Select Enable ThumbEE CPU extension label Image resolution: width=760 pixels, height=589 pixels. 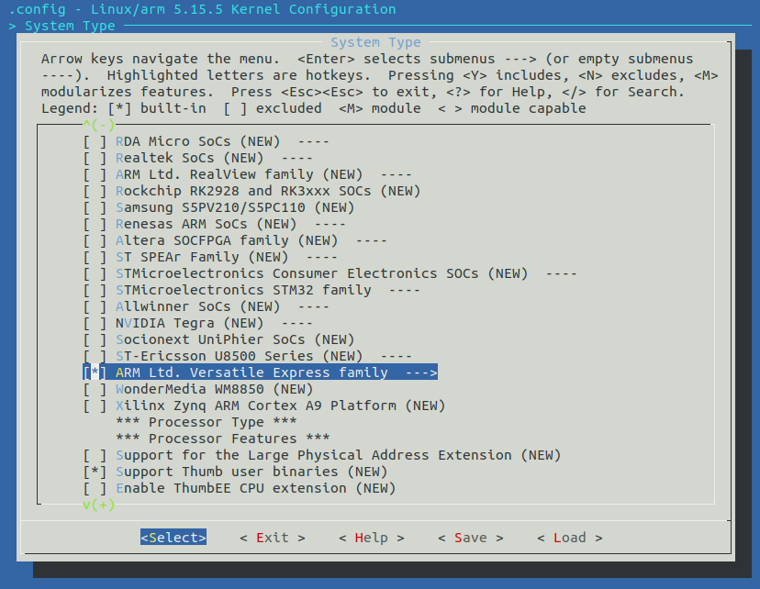coord(256,488)
